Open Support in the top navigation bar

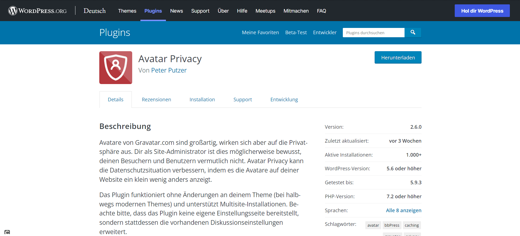click(x=200, y=11)
